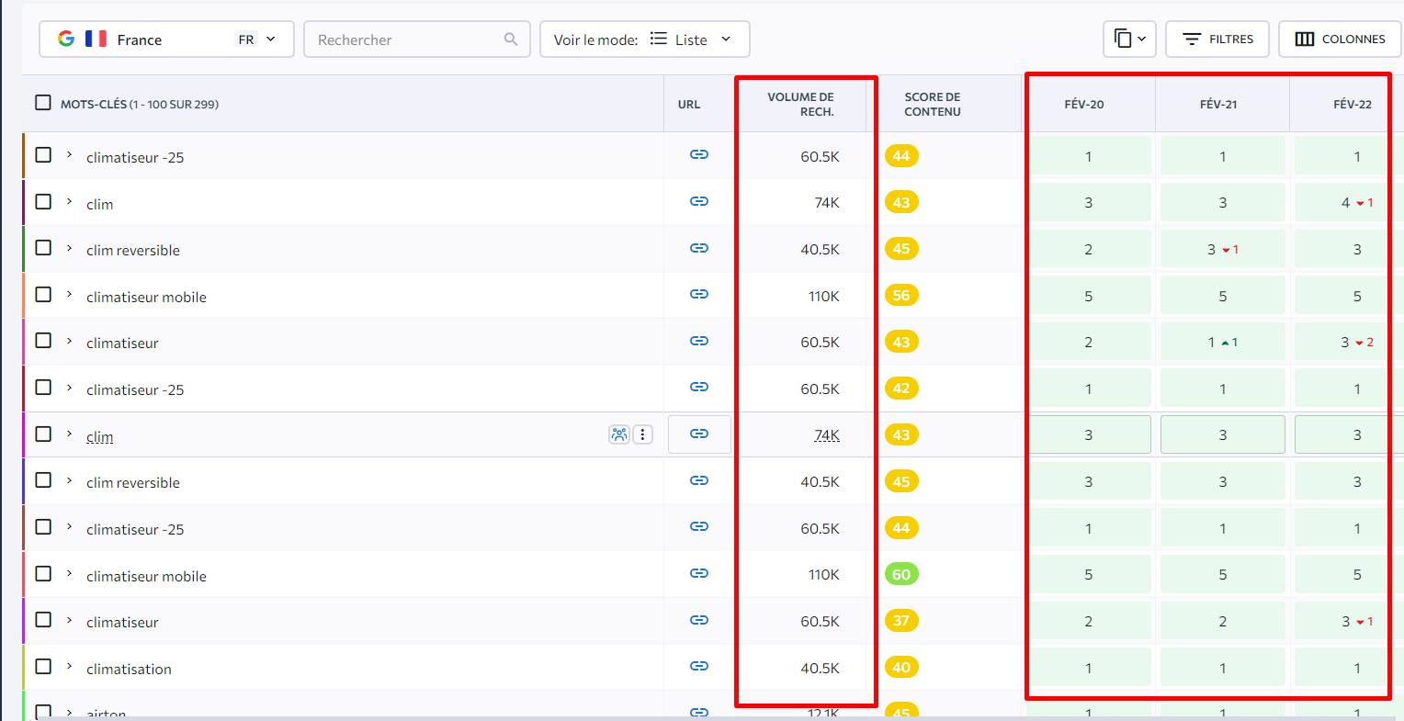This screenshot has width=1404, height=721.
Task: Open the three-dot menu in clim row
Action: coord(643,434)
